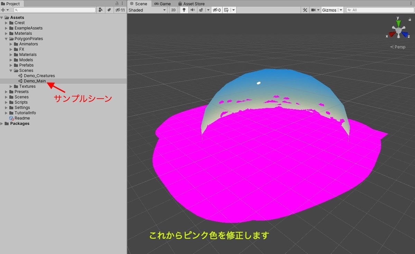This screenshot has width=415, height=254.
Task: Open the Shaded draw mode dropdown
Action: pos(147,10)
